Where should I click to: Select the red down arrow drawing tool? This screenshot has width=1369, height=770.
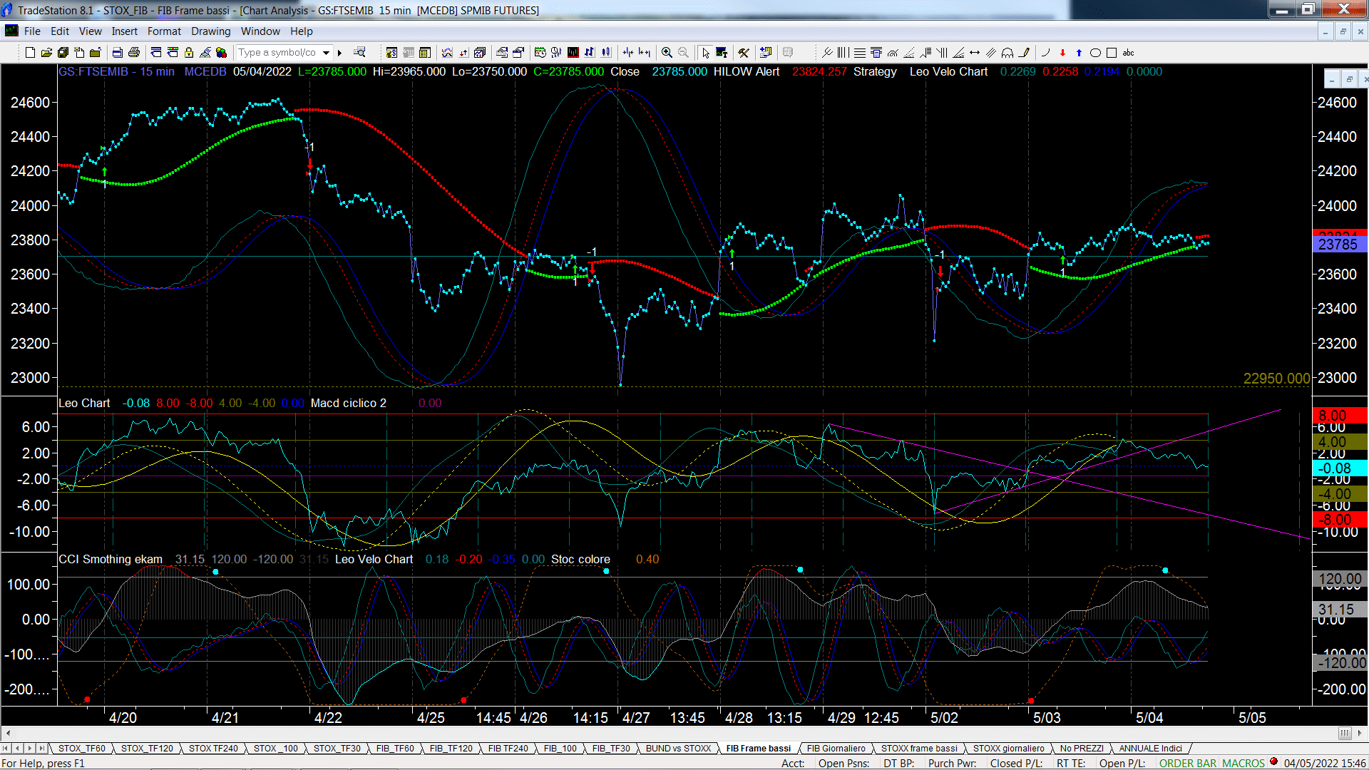1062,53
